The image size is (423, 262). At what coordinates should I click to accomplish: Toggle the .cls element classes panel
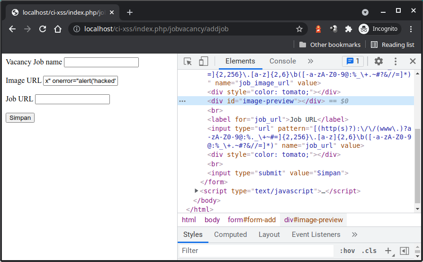click(369, 251)
